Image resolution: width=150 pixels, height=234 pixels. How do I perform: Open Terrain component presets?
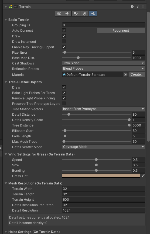pos(138,6)
